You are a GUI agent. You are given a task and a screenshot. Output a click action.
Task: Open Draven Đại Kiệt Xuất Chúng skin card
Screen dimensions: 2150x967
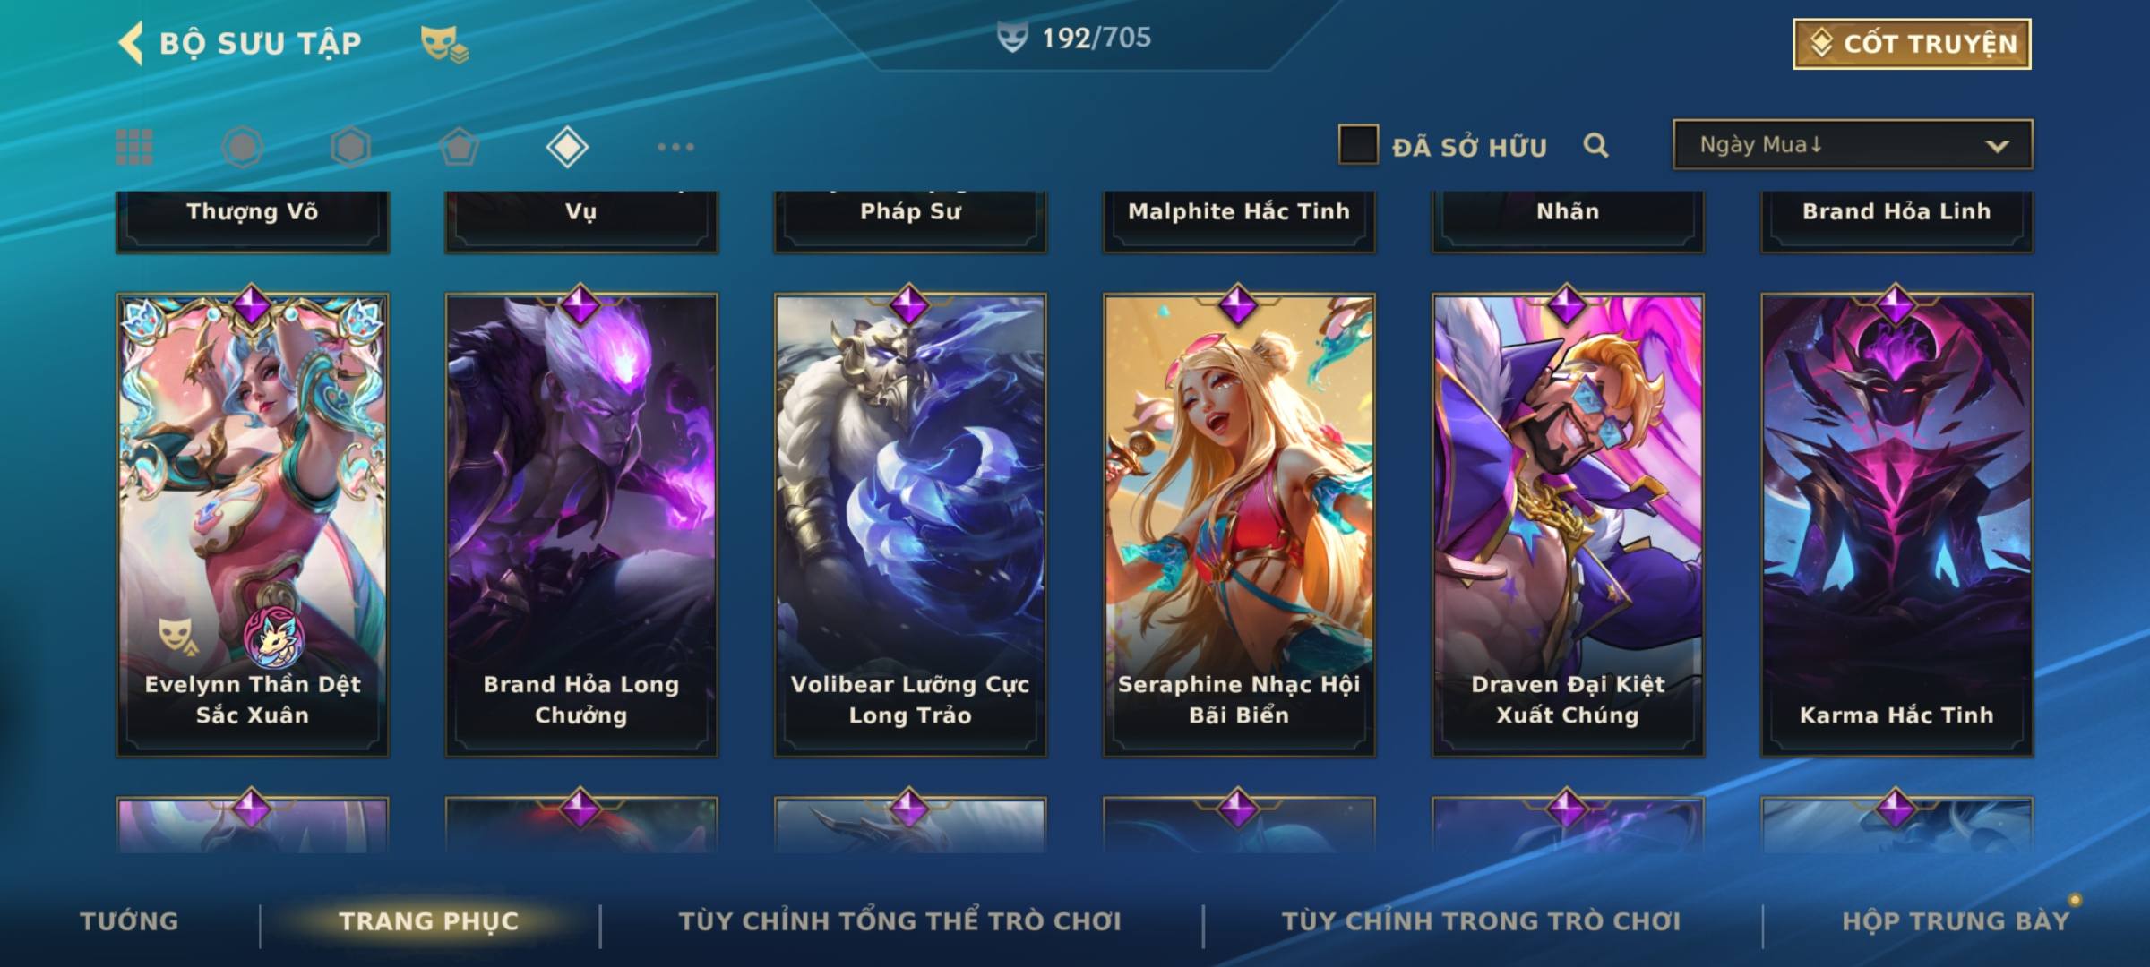pyautogui.click(x=1568, y=525)
